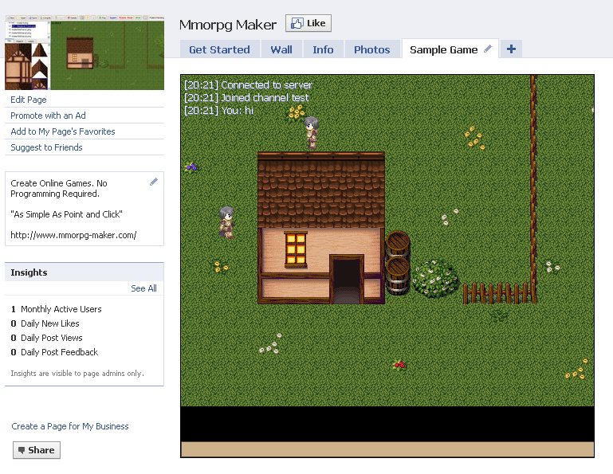Click the upper wooden barrel beside house
Screen dimensions: 613x474
398,245
